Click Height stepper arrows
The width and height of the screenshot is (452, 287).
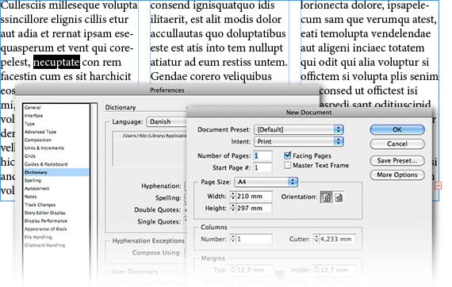tap(233, 208)
